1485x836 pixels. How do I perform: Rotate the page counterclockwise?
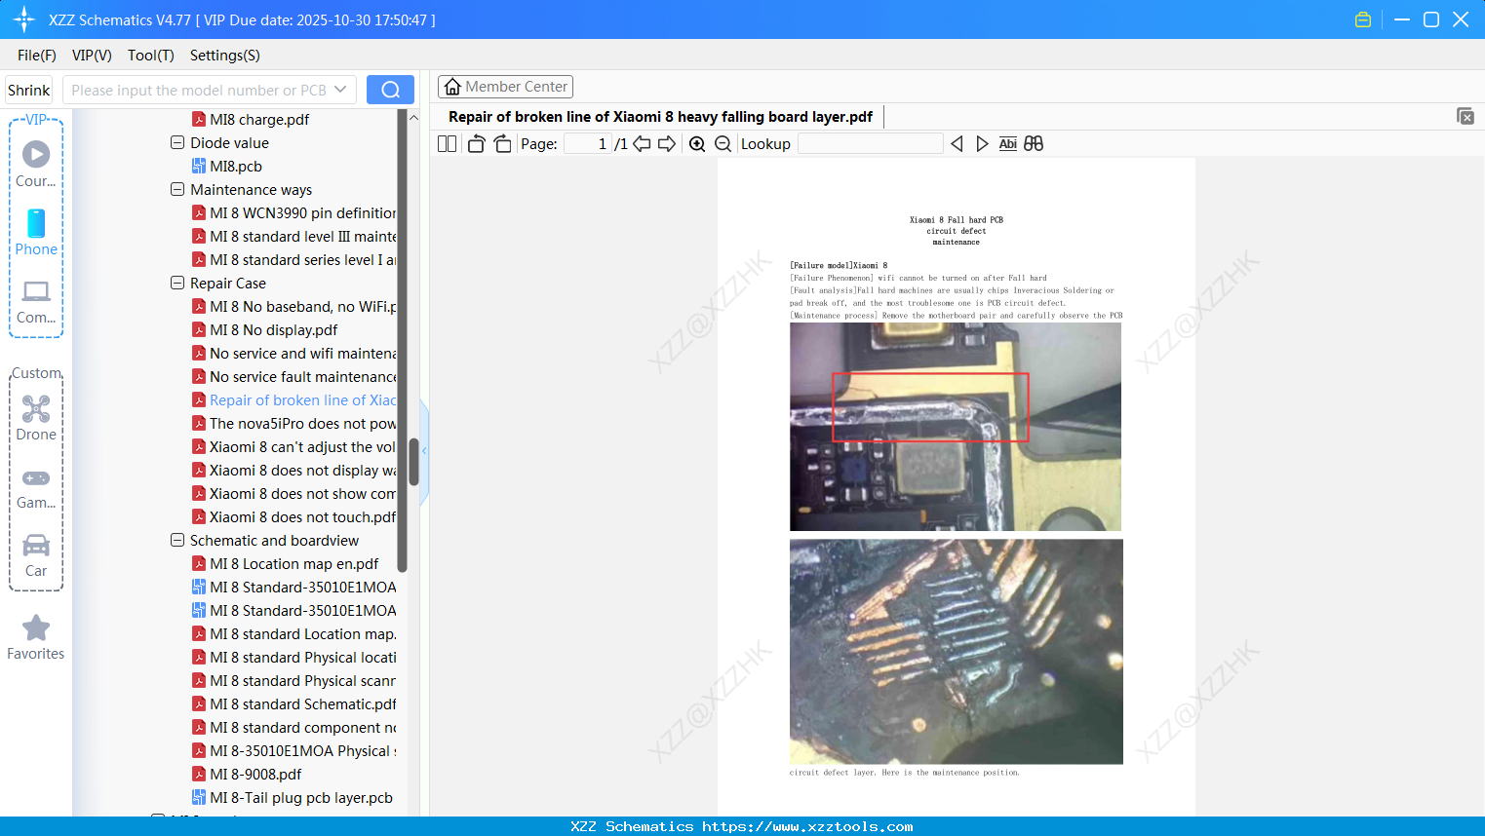point(477,144)
